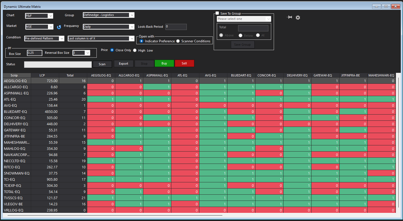Select the Above radio option
The height and width of the screenshot is (221, 403).
pyautogui.click(x=221, y=35)
